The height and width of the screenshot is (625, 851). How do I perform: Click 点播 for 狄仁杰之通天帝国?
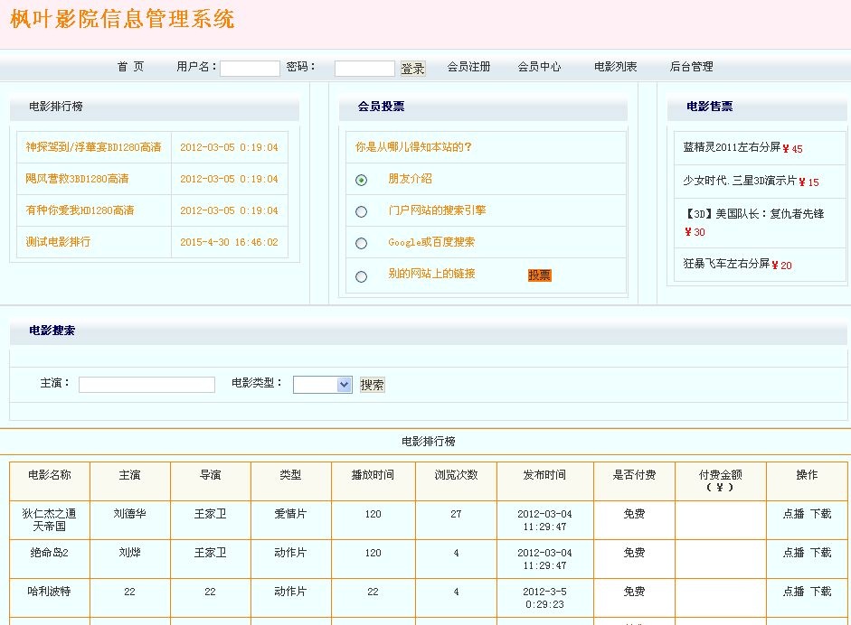pyautogui.click(x=793, y=514)
